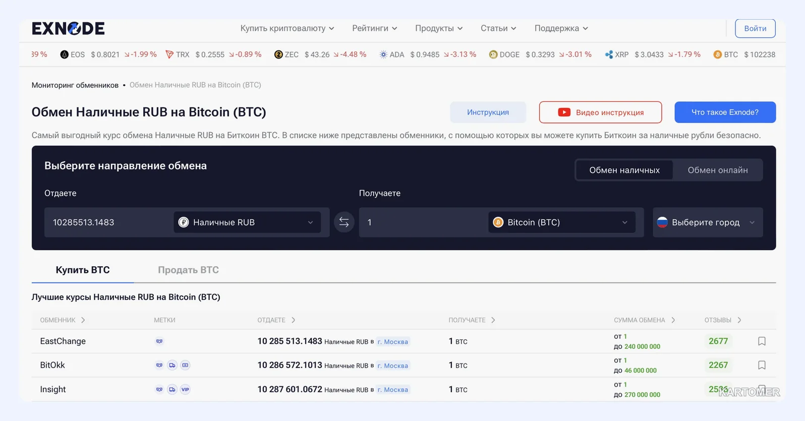Click the DOGE ticker icon
Image resolution: width=805 pixels, height=421 pixels.
point(493,54)
